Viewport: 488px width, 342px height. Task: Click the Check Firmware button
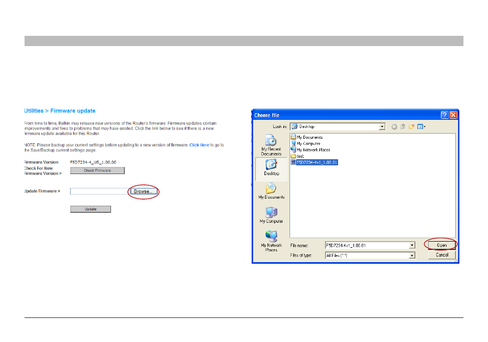point(97,170)
